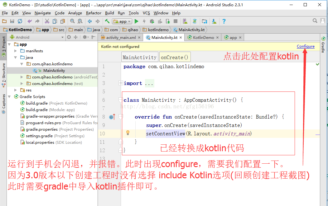This screenshot has height=206, width=328.
Task: Click the onCreate() breadcrumb button
Action: coord(175,57)
